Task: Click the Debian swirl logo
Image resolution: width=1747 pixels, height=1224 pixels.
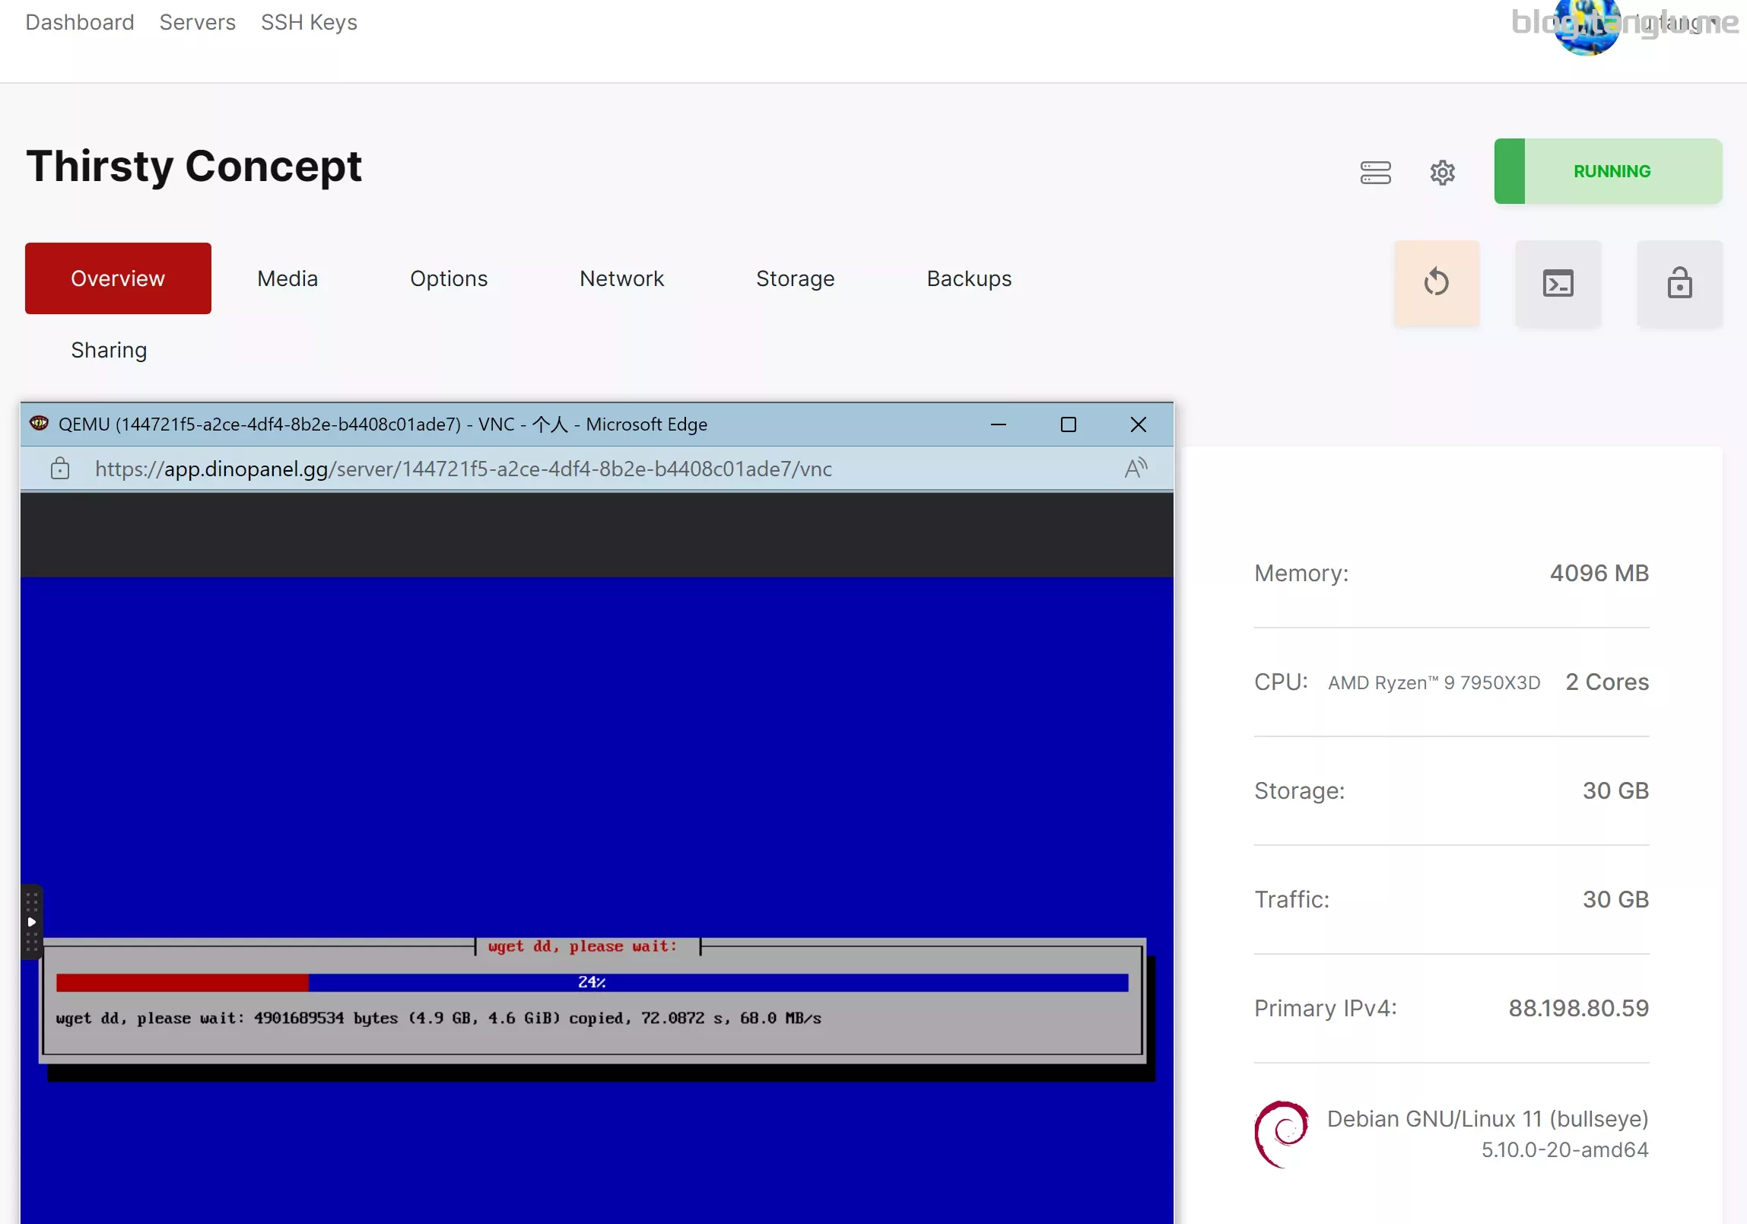Action: coord(1282,1133)
